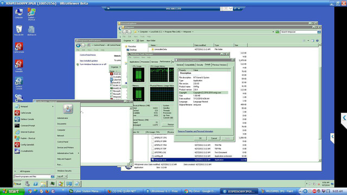
Task: Click the outer Windows XP start button
Action: click(11, 191)
